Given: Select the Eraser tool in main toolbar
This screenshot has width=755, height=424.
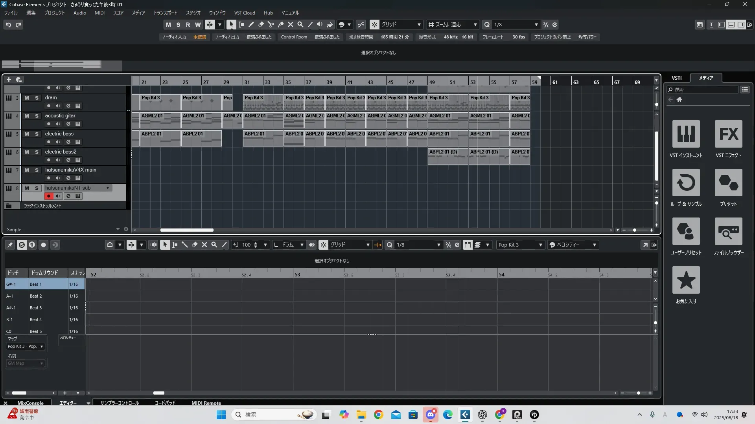Looking at the screenshot, I should (x=261, y=24).
